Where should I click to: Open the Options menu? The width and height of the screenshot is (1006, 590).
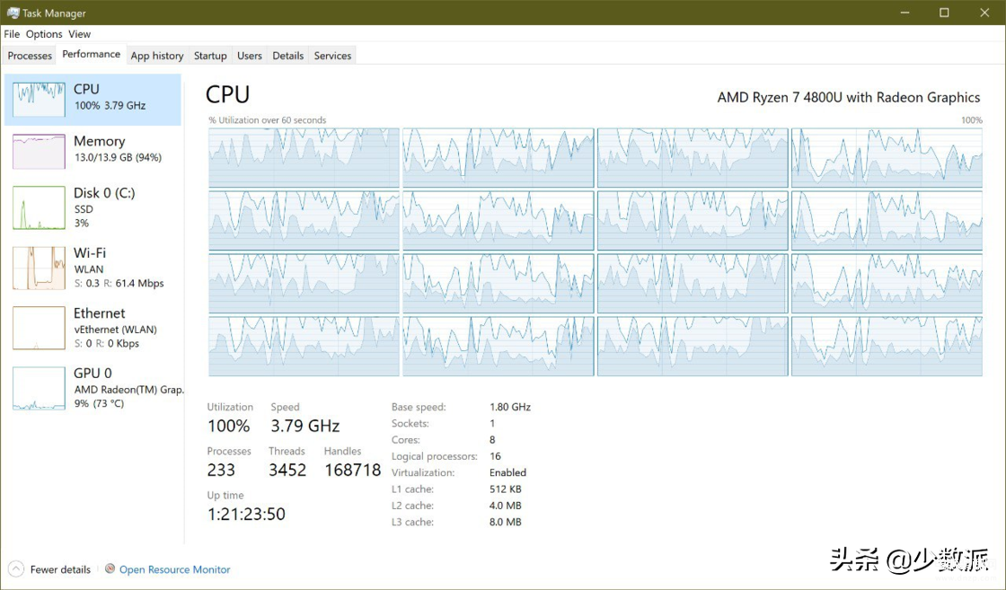(x=44, y=34)
